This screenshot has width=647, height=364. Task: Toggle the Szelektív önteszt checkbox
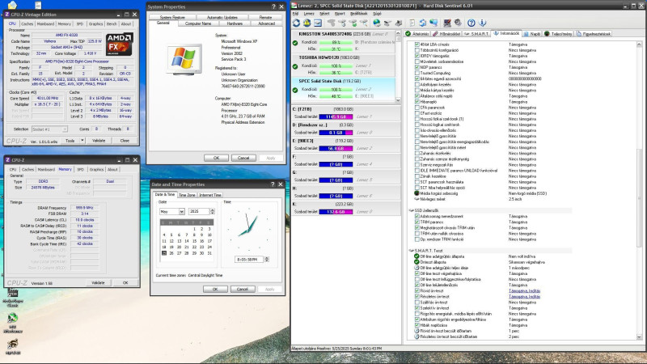(x=417, y=308)
